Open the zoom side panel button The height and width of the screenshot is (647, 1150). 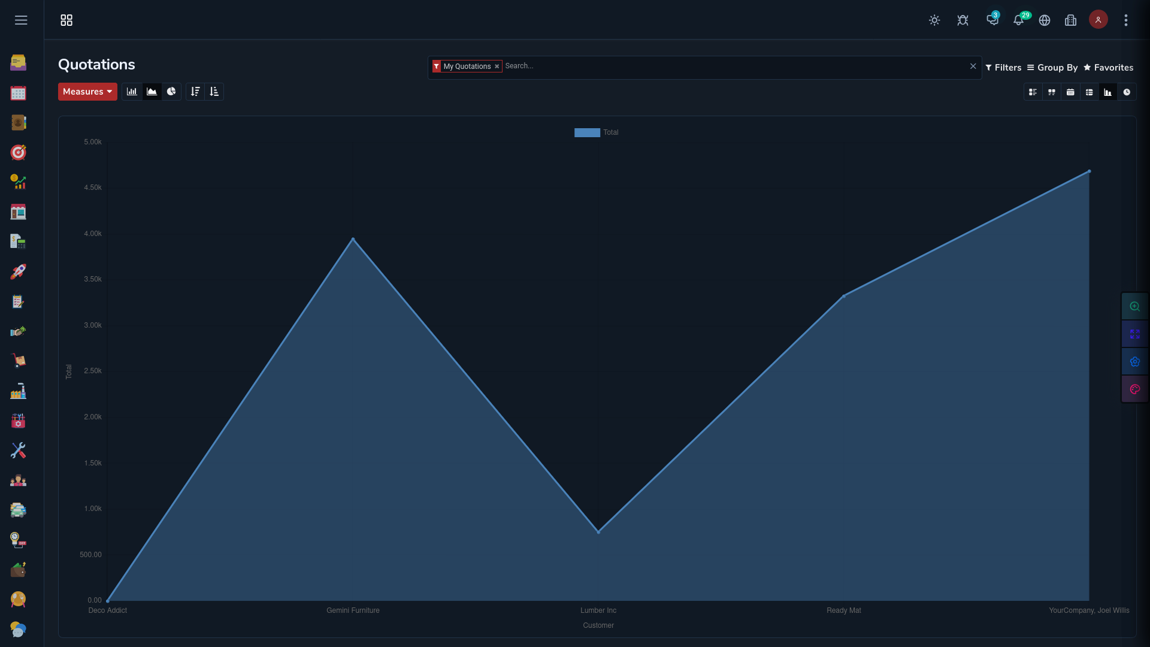[1134, 307]
